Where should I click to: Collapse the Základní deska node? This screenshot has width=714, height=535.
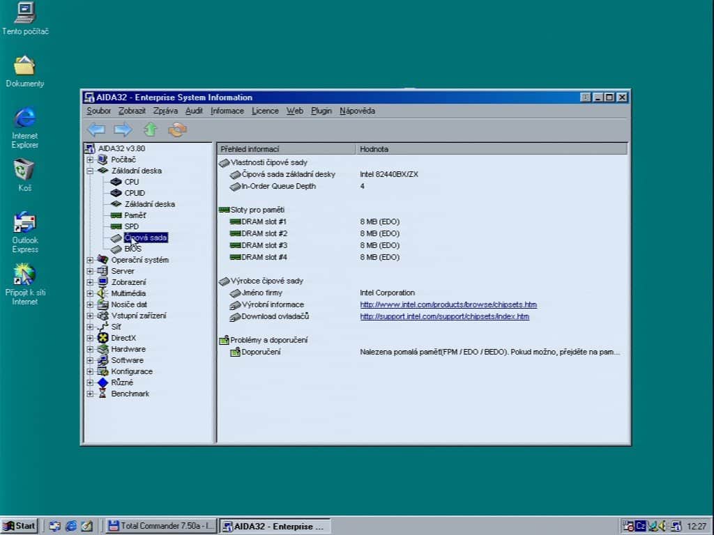(x=90, y=171)
